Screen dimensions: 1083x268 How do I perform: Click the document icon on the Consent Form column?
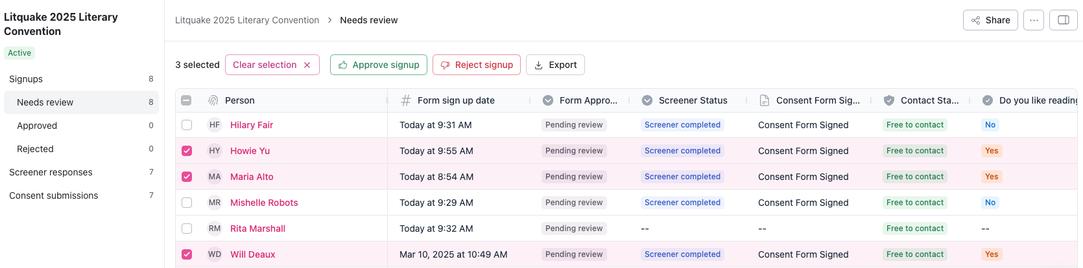pos(765,100)
